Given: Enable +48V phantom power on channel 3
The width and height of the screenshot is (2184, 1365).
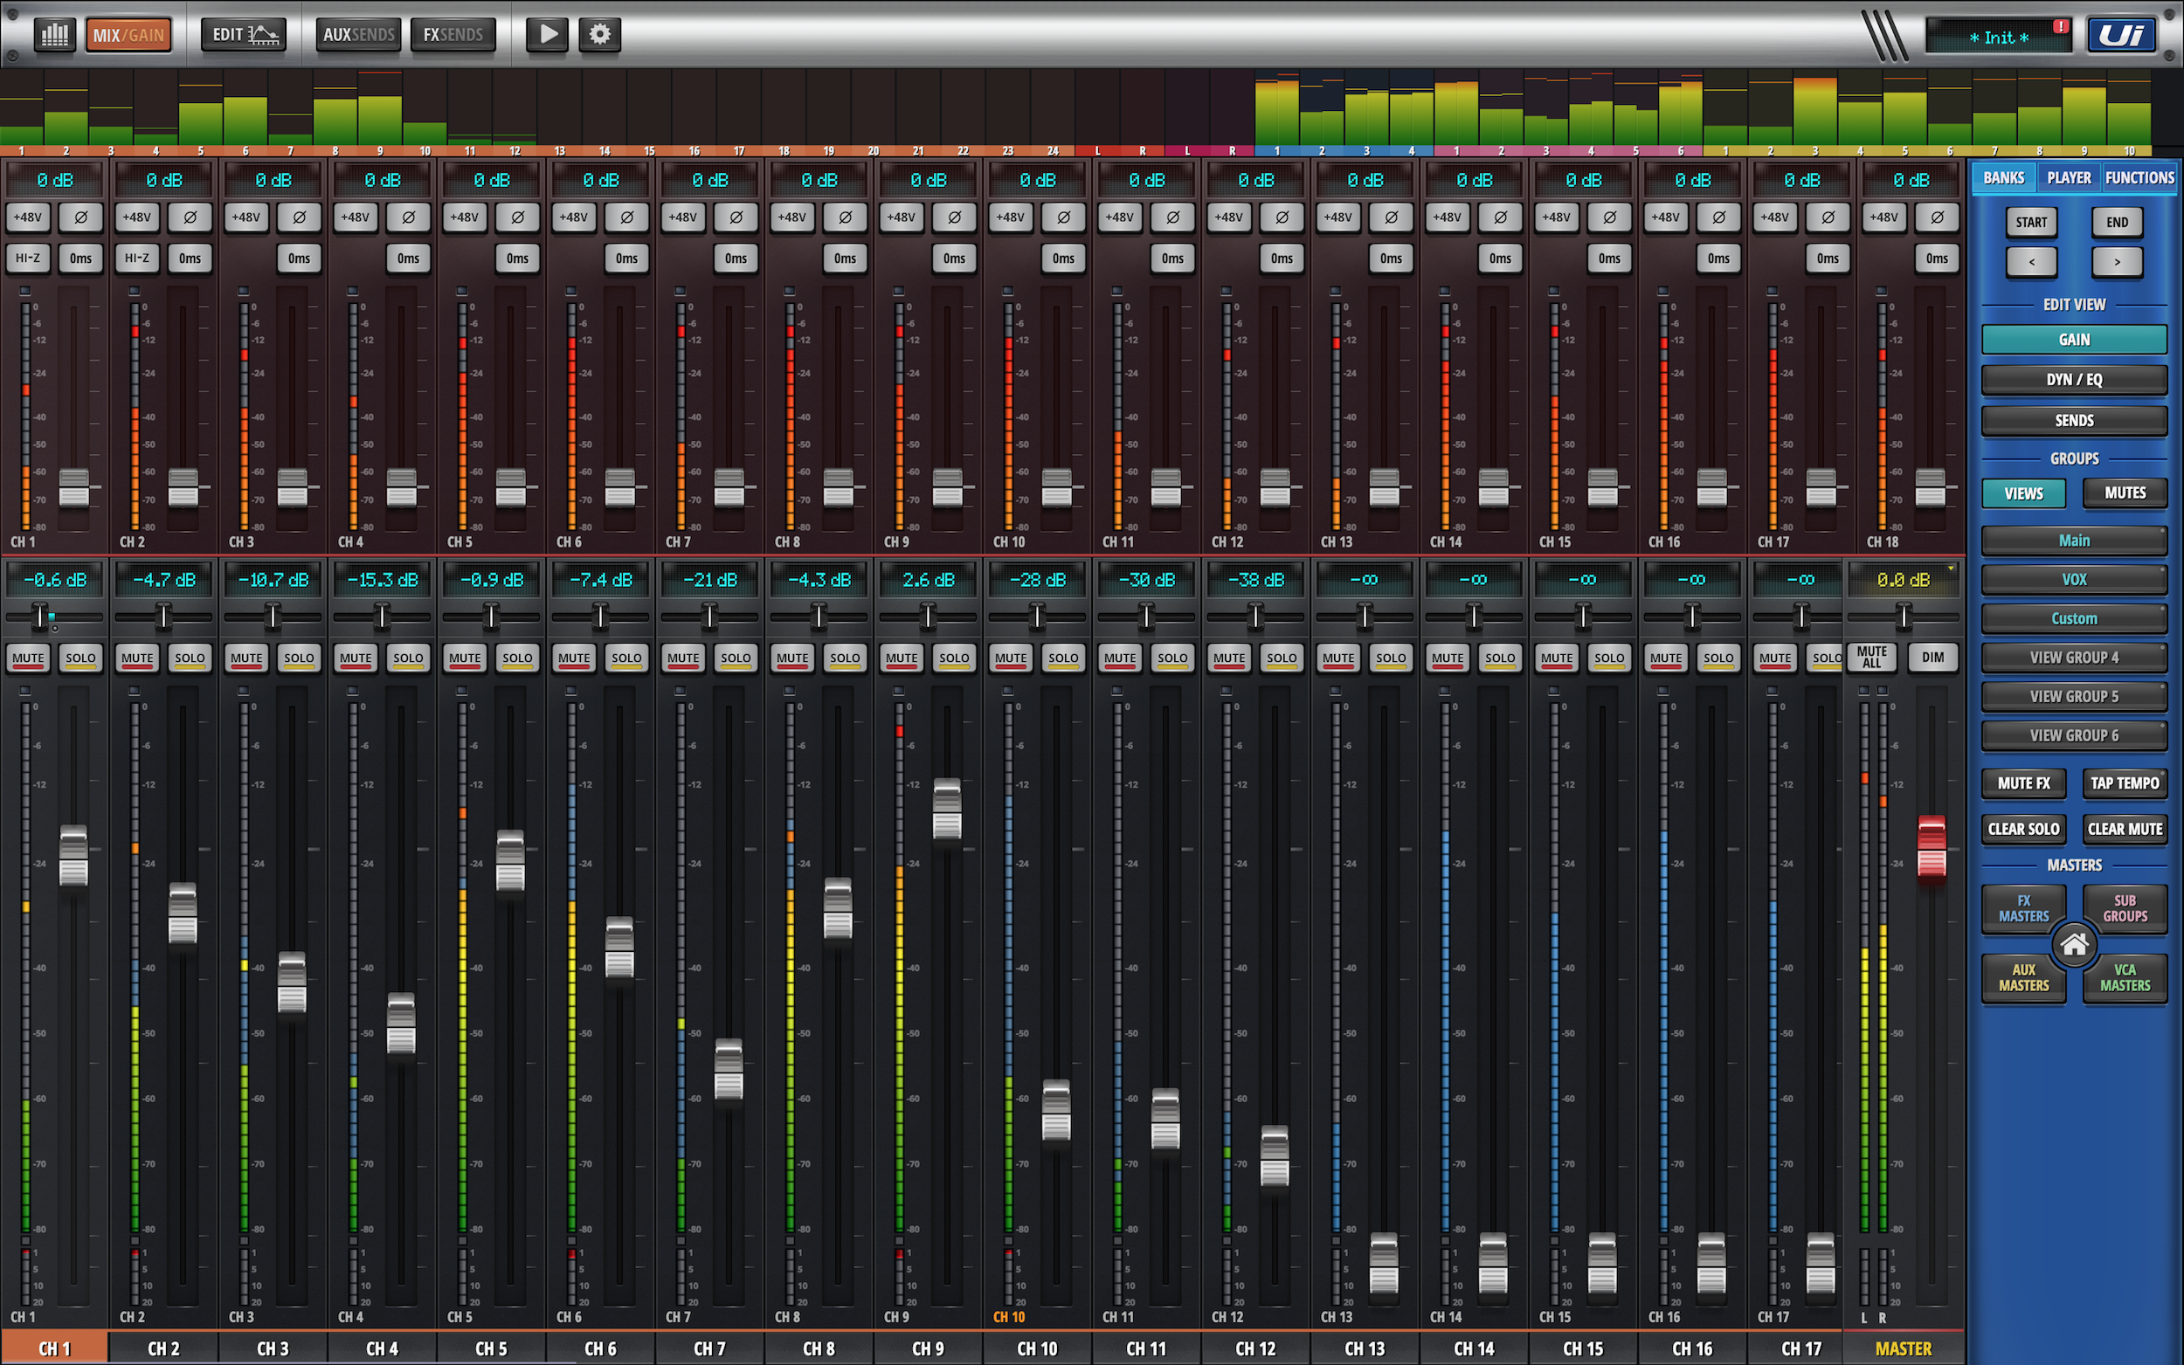Looking at the screenshot, I should click(x=245, y=217).
